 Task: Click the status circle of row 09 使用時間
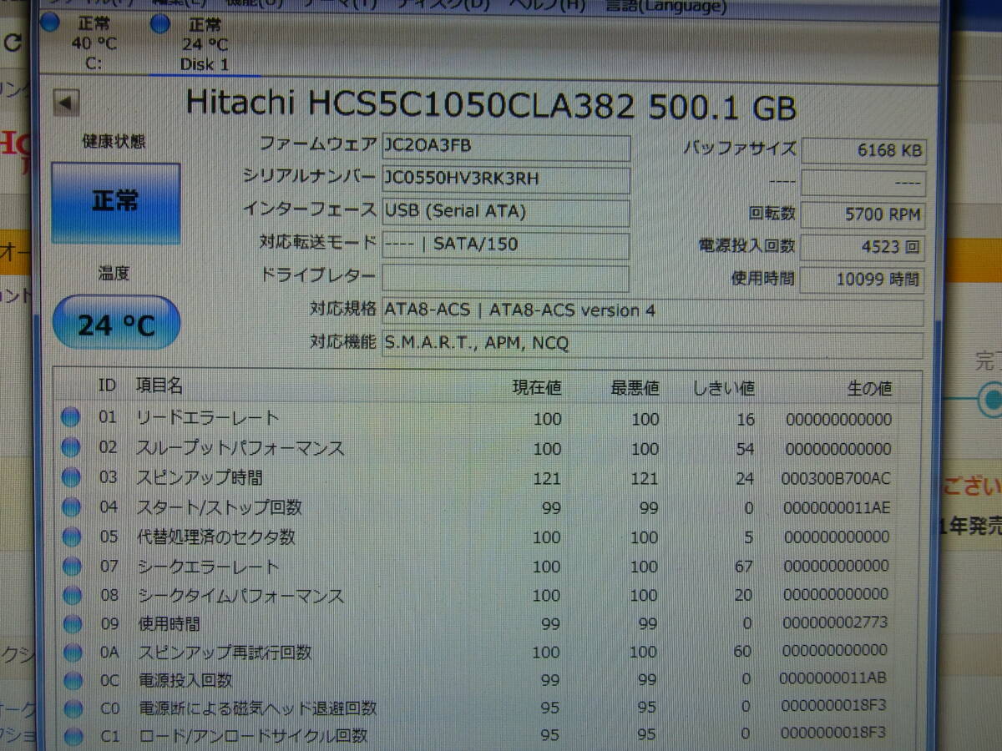click(73, 624)
